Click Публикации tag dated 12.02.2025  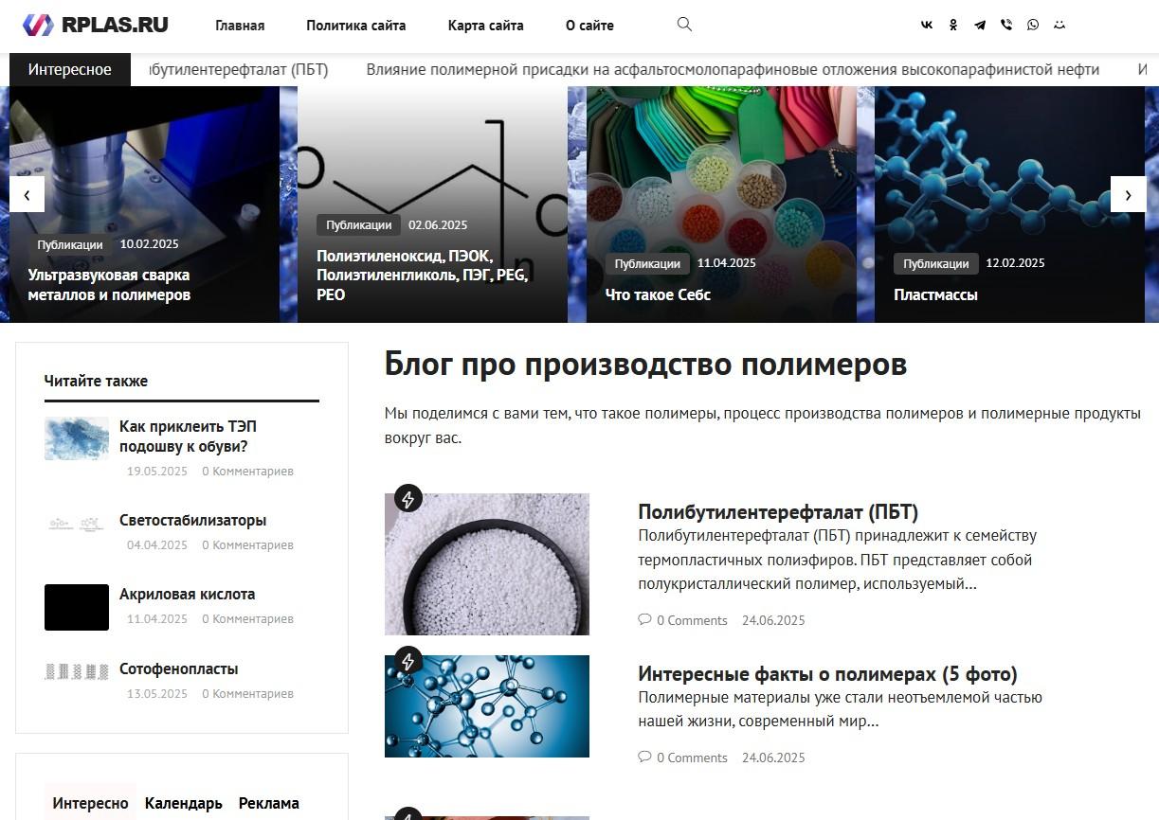936,263
